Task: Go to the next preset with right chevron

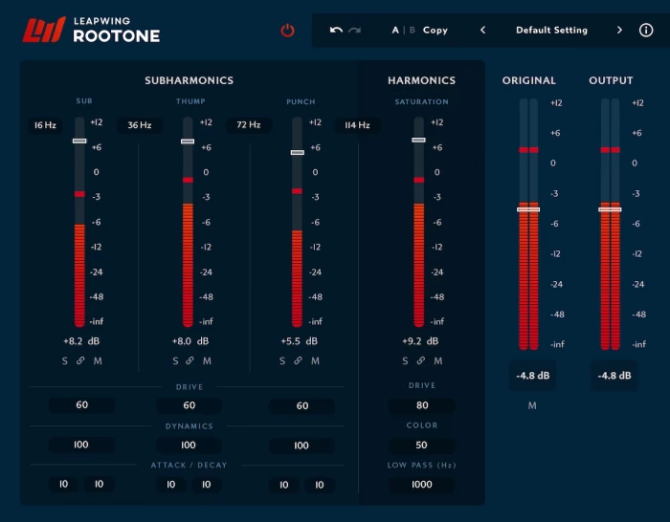Action: (x=619, y=31)
